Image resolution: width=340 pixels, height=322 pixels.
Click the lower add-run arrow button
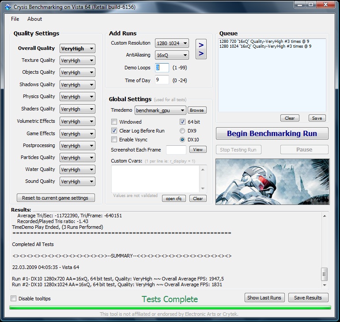point(201,53)
